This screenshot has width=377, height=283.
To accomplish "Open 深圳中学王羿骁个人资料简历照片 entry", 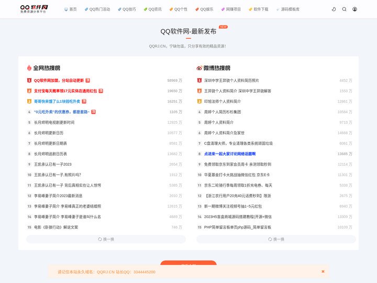I will (231, 80).
